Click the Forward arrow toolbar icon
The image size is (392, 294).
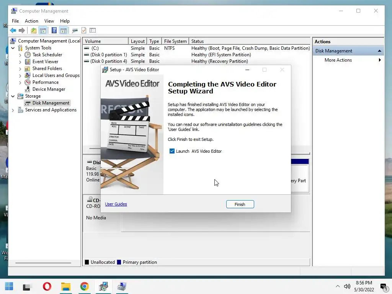coord(22,31)
